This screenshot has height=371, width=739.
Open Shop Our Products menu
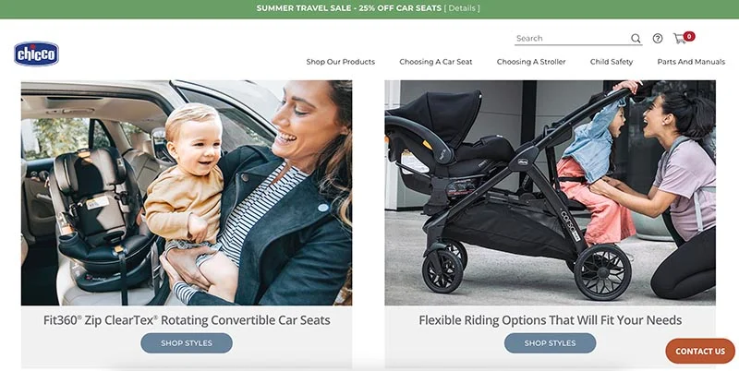click(x=340, y=62)
